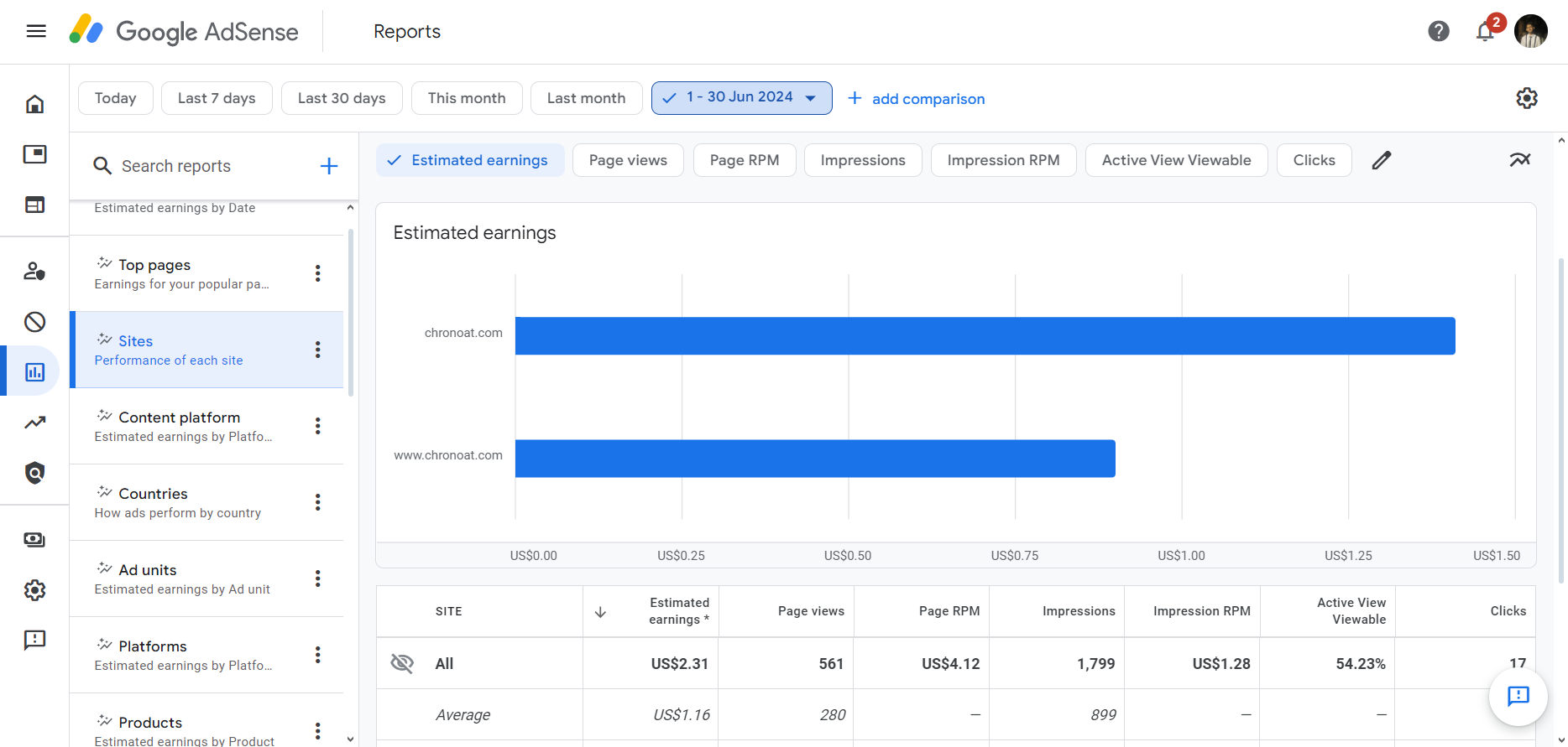This screenshot has width=1568, height=747.
Task: Change chart type with the trend-line icon
Action: coord(1520,159)
